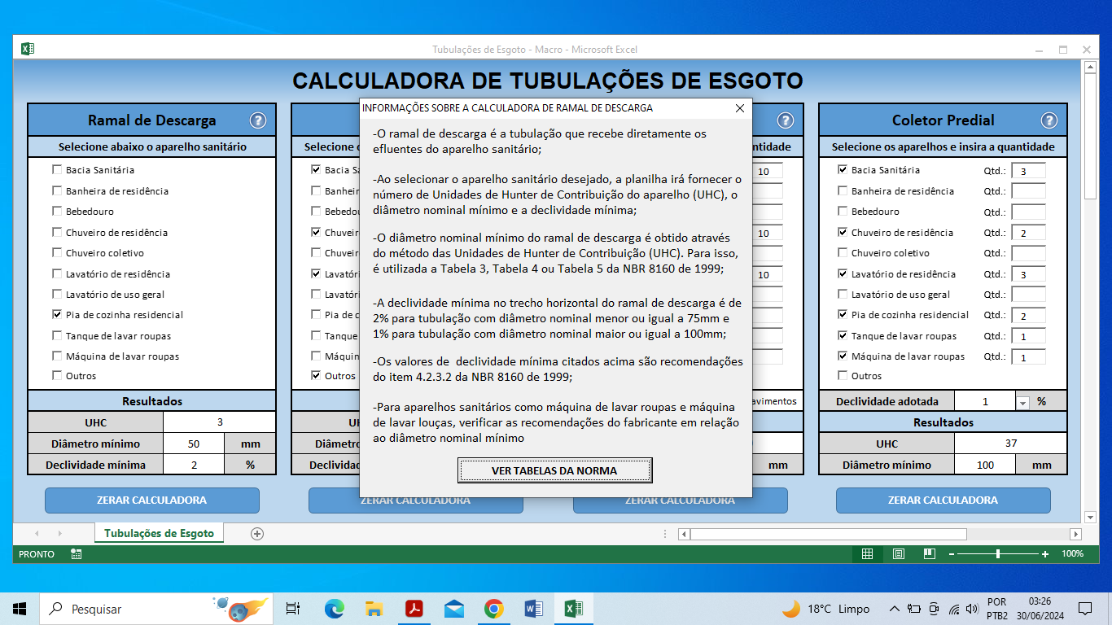Select Page Break Preview icon in status bar
Image resolution: width=1112 pixels, height=625 pixels.
tap(929, 554)
